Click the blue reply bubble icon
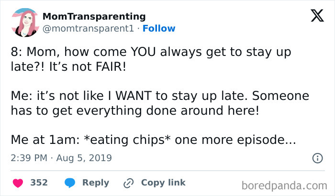 [x=69, y=183]
